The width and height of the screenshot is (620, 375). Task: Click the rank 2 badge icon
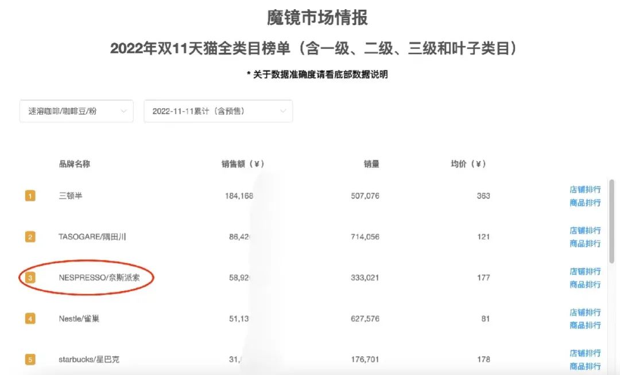click(30, 237)
